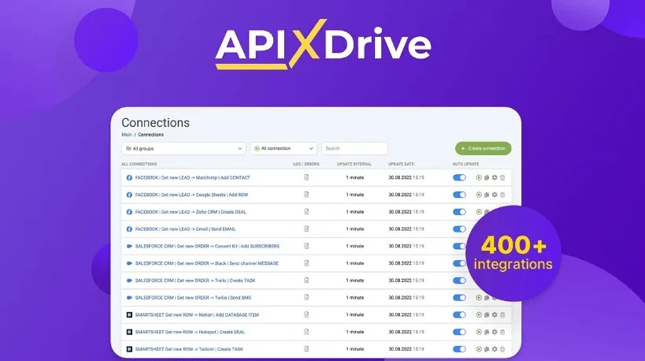This screenshot has height=361, width=645.
Task: Copy the Smartsheet Notion connection
Action: pos(487,314)
